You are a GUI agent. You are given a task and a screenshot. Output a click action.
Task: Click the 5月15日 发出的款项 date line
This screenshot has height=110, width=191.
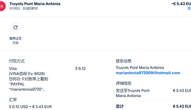tap(23, 8)
